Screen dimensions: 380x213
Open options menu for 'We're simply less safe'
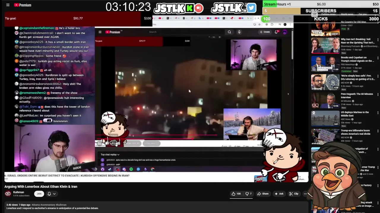coord(378,76)
